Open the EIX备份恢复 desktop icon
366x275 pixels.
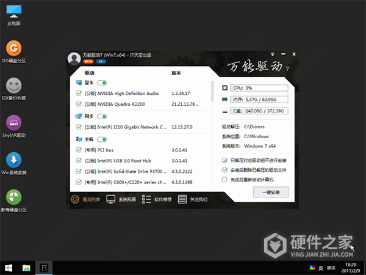click(x=14, y=89)
